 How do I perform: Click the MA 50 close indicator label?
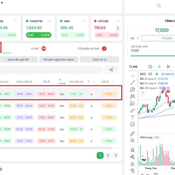pyautogui.click(x=148, y=83)
